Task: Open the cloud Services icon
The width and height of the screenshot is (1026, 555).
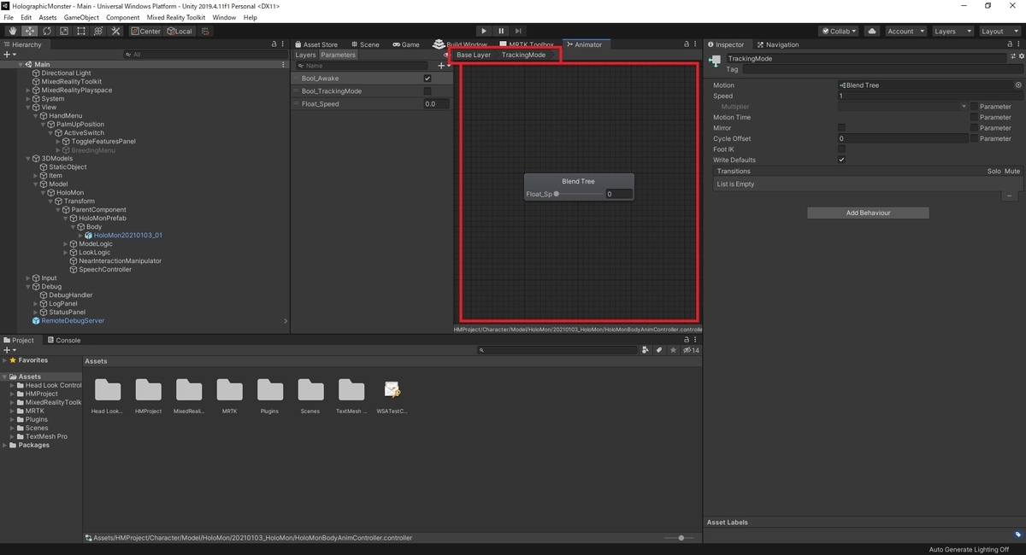Action: coord(871,31)
